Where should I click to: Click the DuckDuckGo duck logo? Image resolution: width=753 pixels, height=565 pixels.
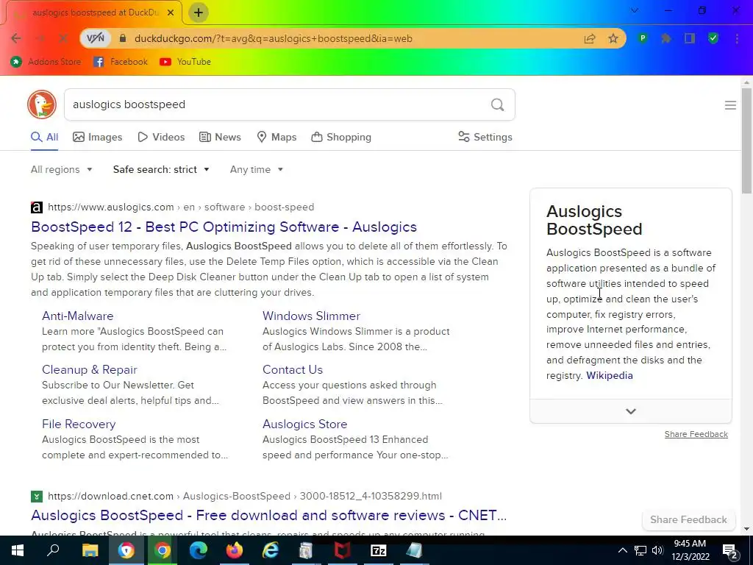[42, 104]
